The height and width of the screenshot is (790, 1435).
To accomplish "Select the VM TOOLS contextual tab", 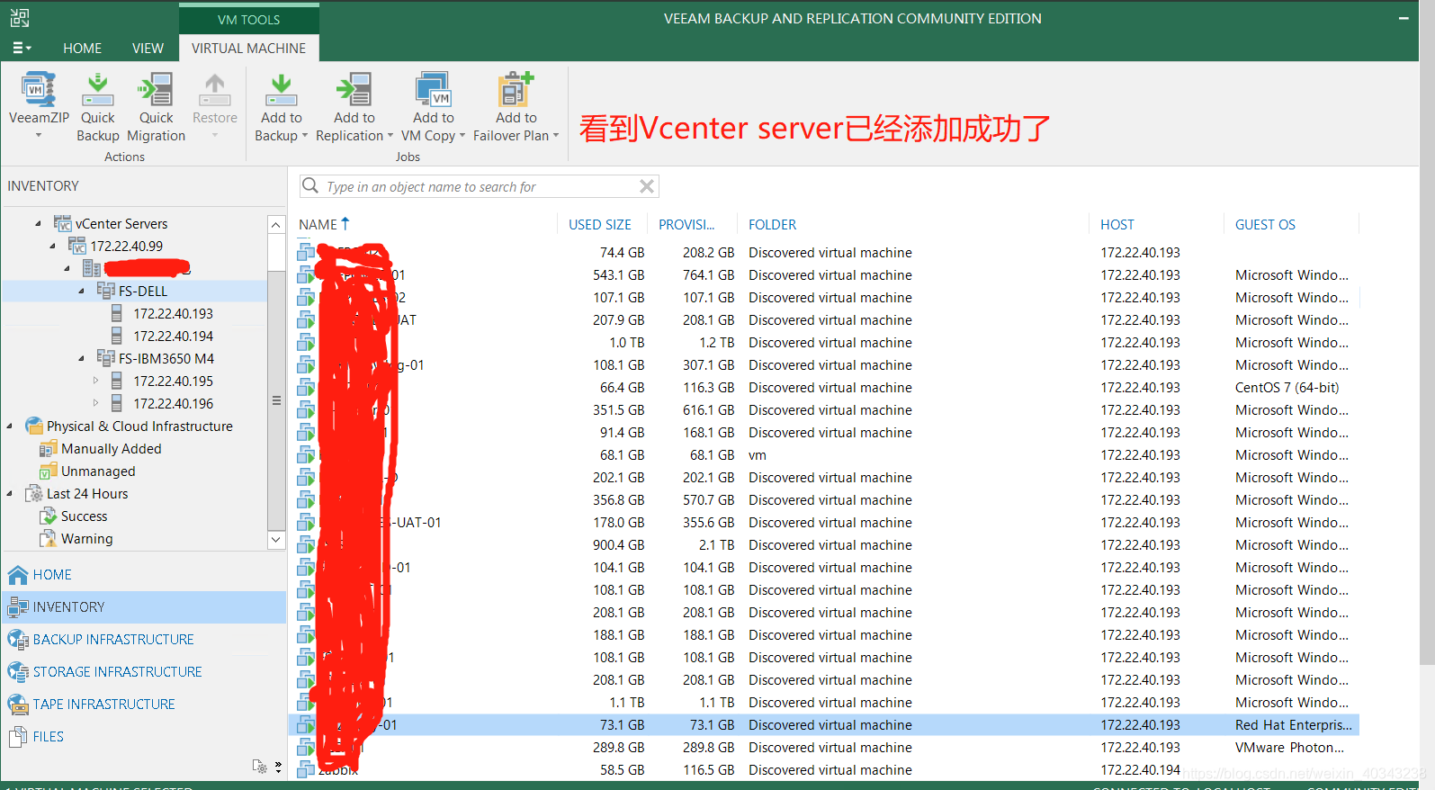I will [x=248, y=19].
